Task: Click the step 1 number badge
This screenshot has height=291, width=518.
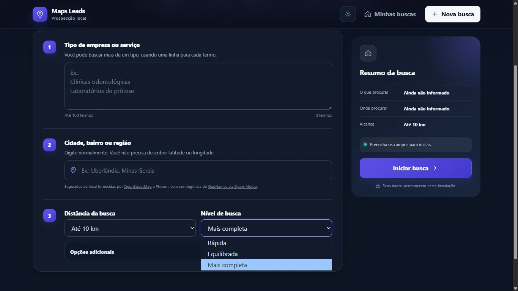Action: 50,47
